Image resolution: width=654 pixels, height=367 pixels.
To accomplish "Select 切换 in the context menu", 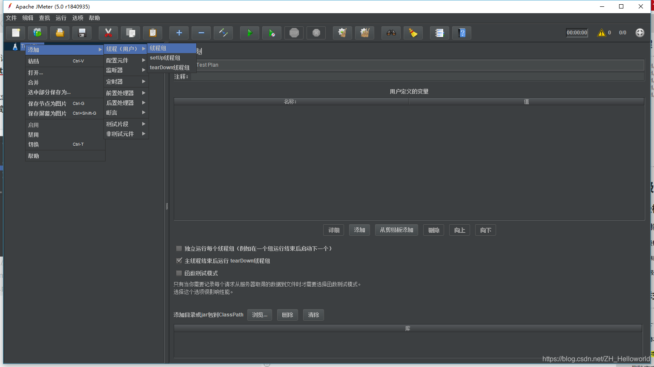I will (65, 144).
